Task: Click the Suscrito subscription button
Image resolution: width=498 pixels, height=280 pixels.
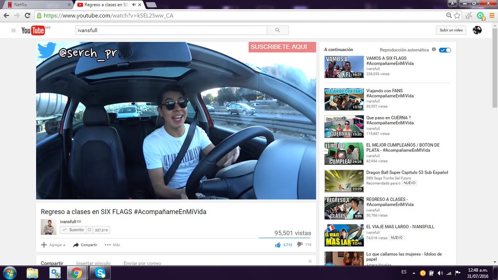Action: 73,230
